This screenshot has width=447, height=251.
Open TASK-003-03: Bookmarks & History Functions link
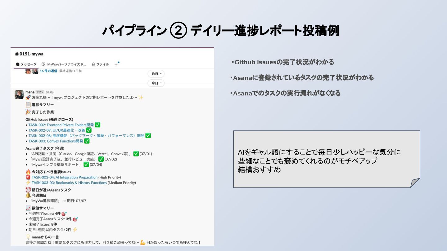tap(69, 183)
